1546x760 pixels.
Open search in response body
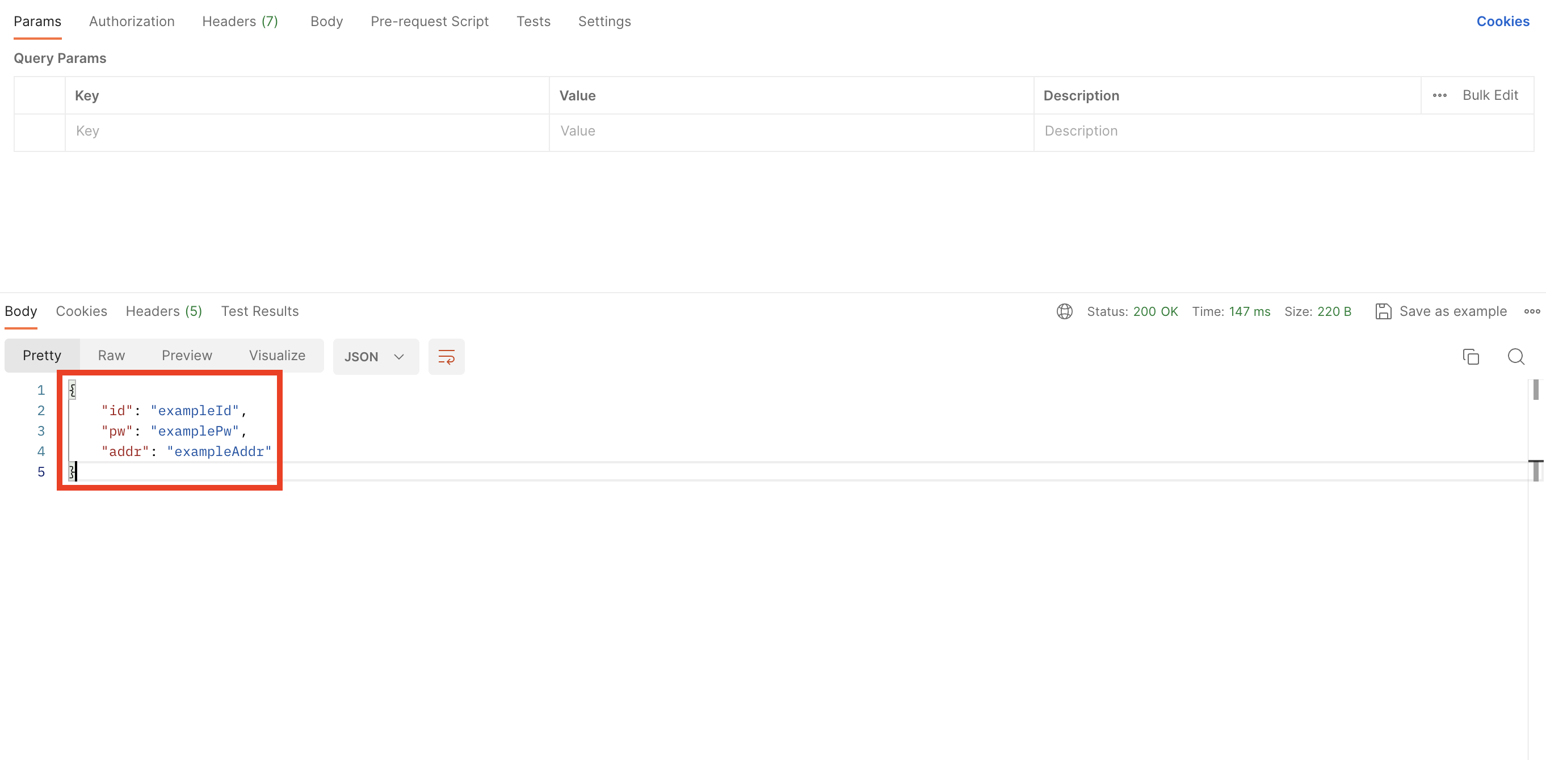pyautogui.click(x=1515, y=357)
